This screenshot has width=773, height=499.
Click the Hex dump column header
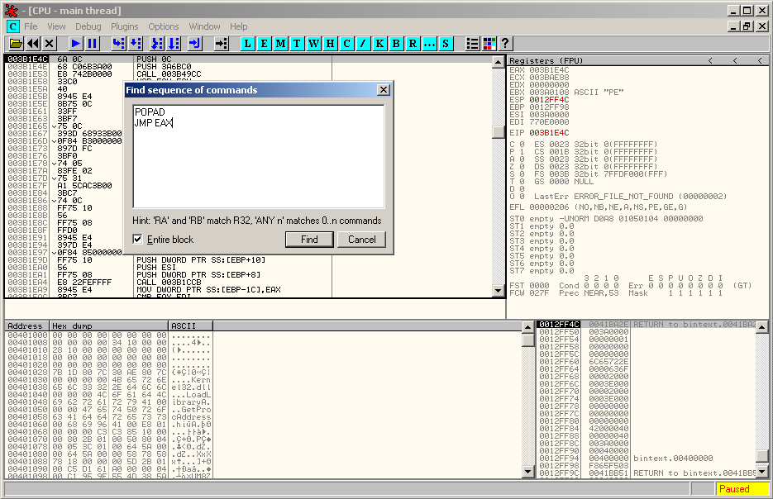pos(108,326)
